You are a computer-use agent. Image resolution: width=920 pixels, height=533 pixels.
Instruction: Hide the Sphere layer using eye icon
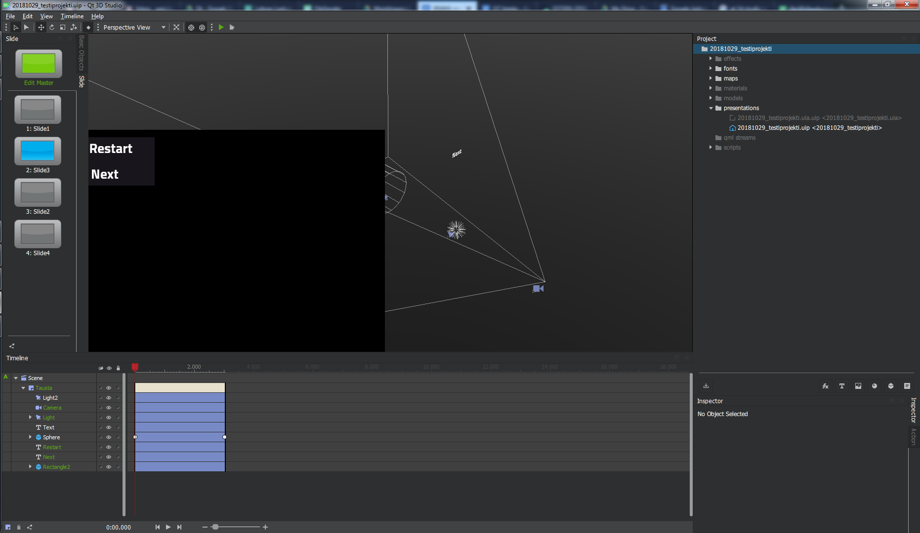pos(109,437)
